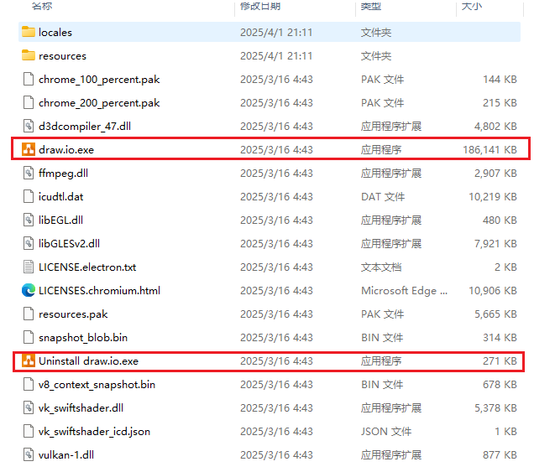Screen dimensions: 555x472
Task: Sort by the 名称 column header
Action: tap(42, 6)
